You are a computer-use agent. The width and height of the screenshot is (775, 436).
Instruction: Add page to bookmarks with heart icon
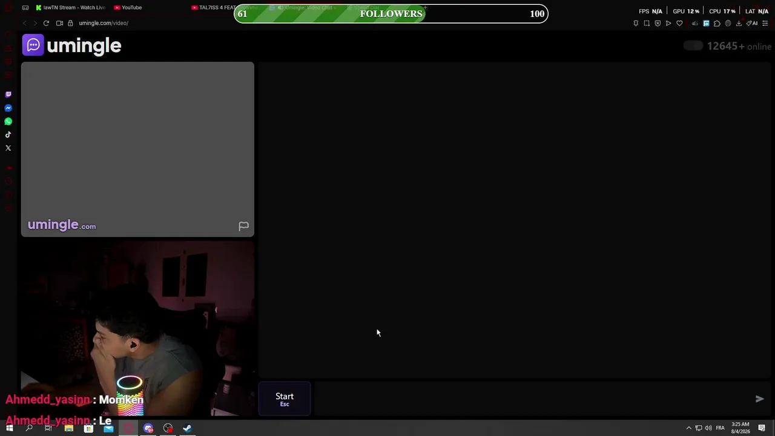pyautogui.click(x=679, y=23)
